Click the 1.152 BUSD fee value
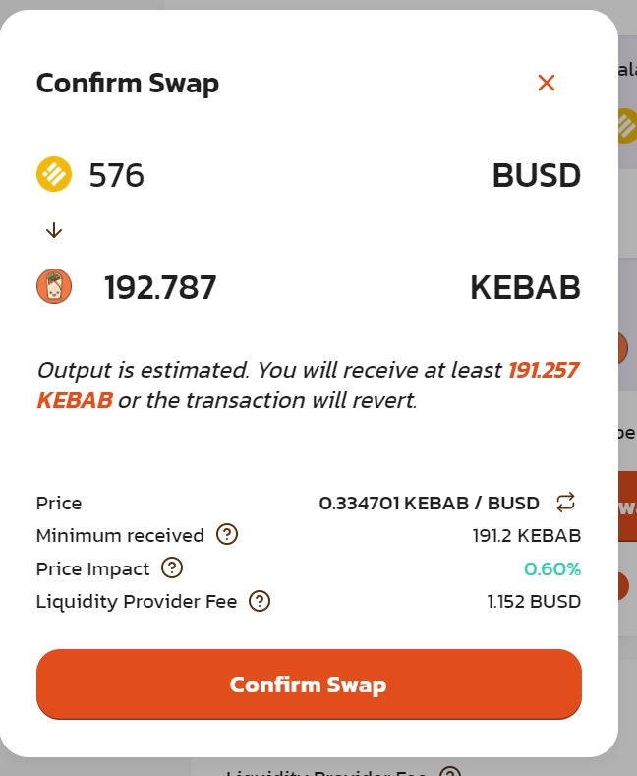637x776 pixels. (x=534, y=601)
